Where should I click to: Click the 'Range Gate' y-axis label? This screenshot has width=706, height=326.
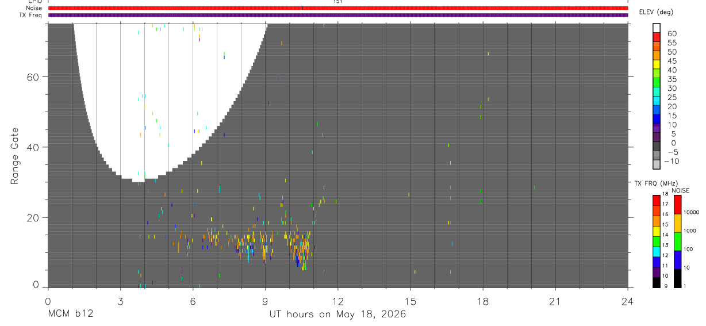[16, 156]
